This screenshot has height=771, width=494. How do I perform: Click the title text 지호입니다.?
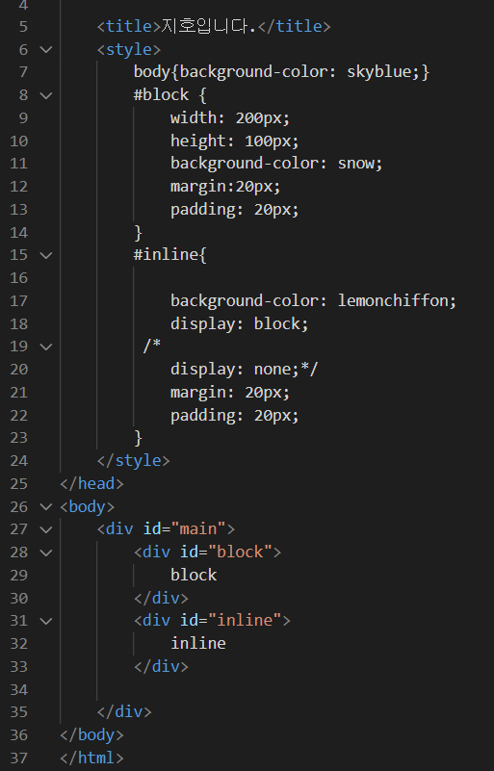209,26
